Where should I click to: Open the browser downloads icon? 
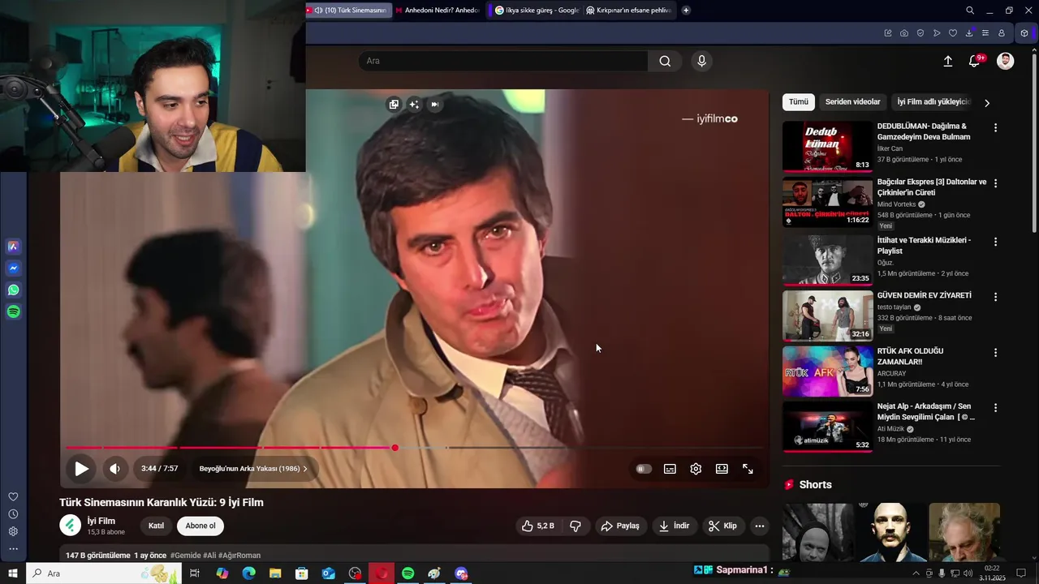[969, 33]
